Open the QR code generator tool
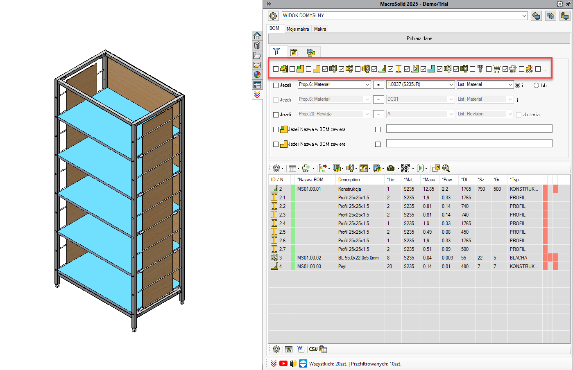The height and width of the screenshot is (370, 573). [407, 168]
